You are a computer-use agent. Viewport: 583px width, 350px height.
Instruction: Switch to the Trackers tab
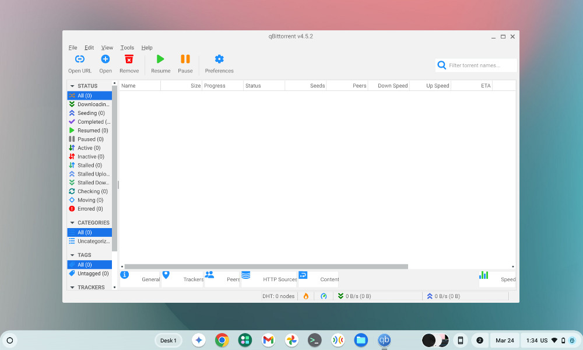182,279
